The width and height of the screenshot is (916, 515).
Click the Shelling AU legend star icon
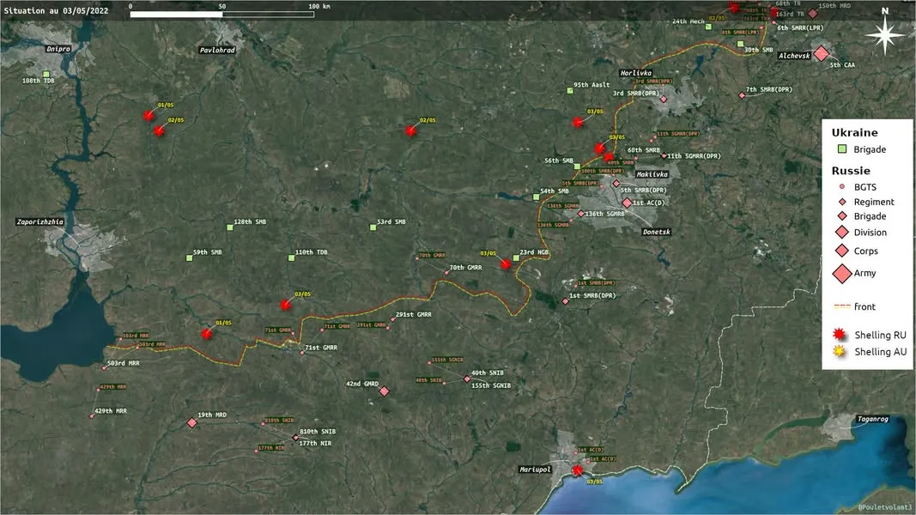(x=839, y=351)
